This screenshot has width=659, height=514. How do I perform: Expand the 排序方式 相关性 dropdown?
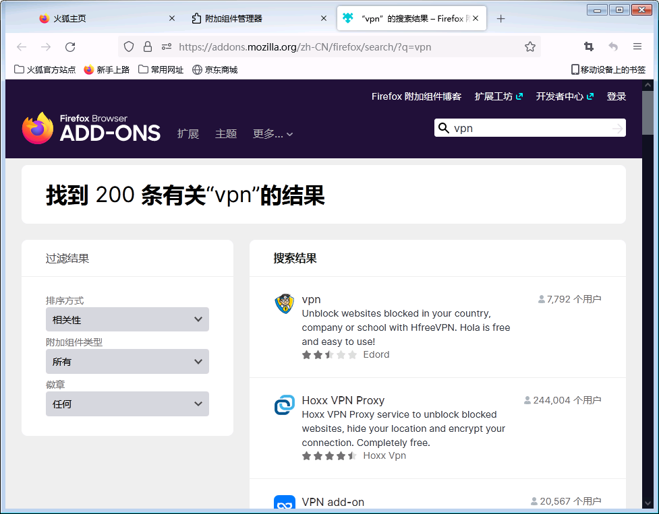pos(127,319)
